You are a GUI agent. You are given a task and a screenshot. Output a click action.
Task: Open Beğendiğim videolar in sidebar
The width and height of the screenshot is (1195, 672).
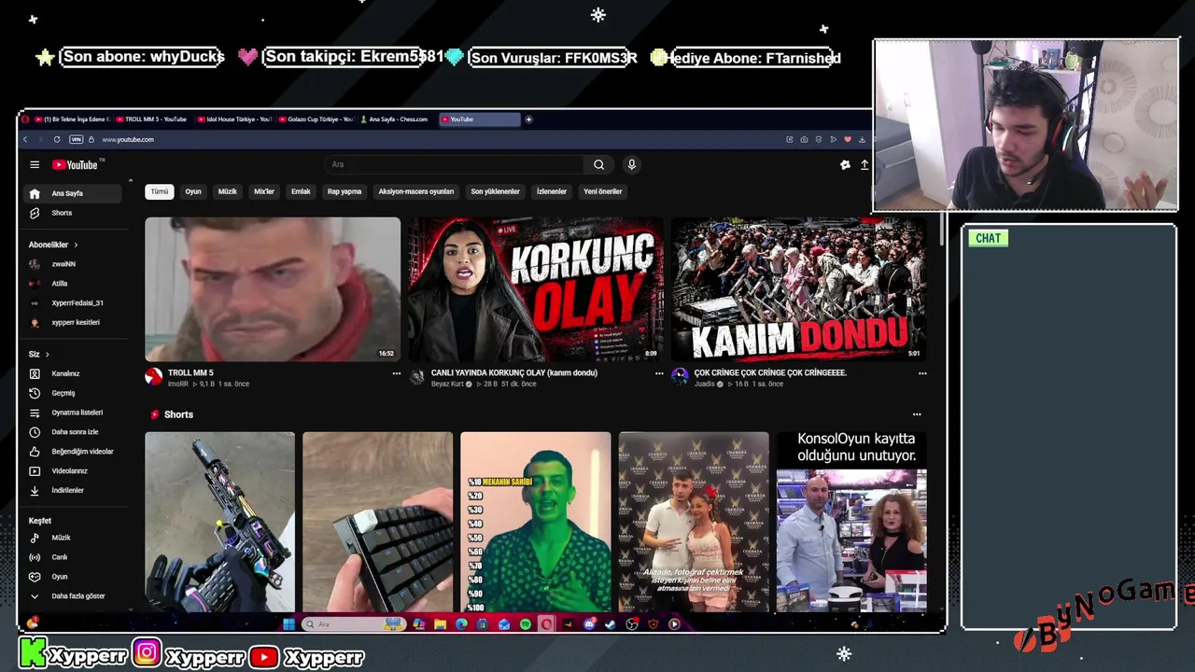point(72,452)
